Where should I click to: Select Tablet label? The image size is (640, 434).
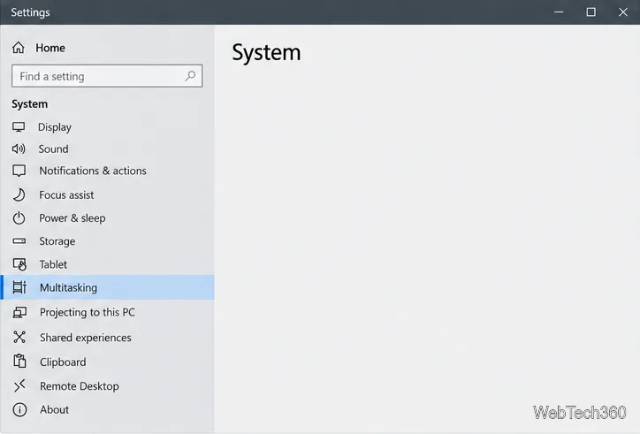[53, 264]
